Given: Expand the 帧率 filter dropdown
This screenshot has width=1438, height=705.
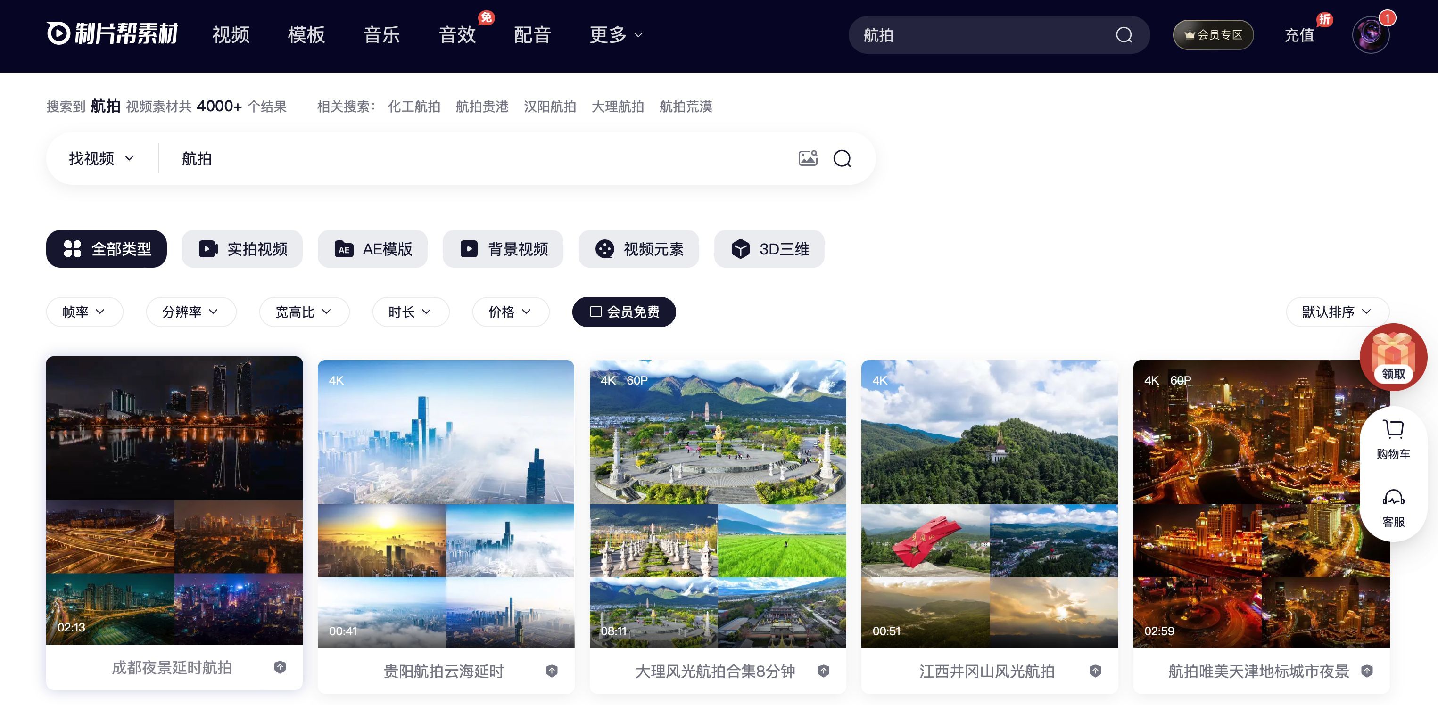Looking at the screenshot, I should pos(84,312).
